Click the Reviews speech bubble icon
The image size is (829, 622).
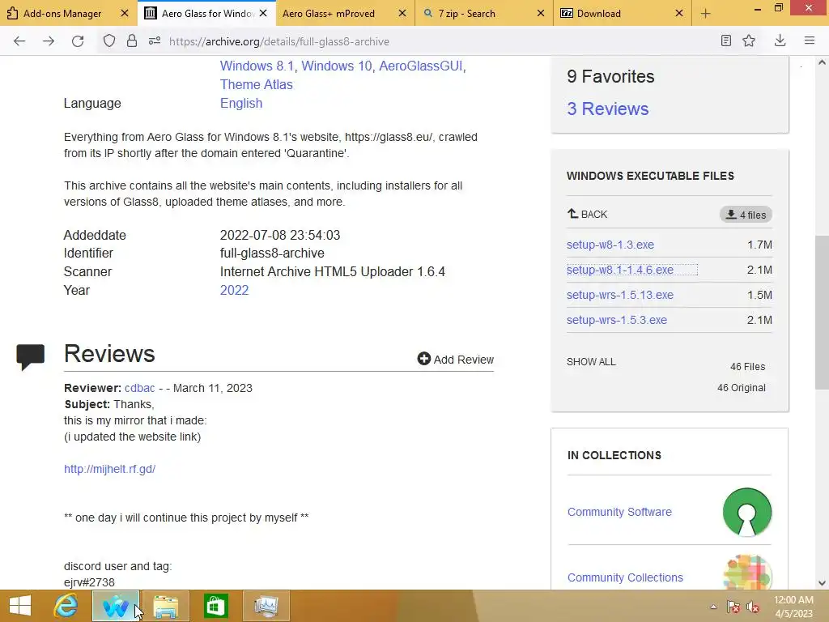pyautogui.click(x=30, y=357)
